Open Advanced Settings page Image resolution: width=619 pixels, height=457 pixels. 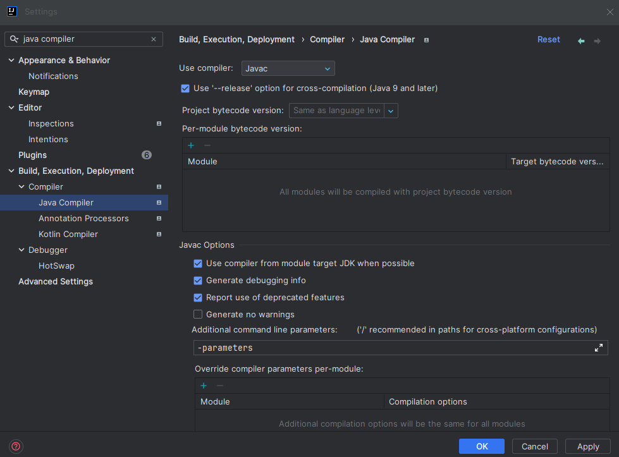[x=56, y=281]
